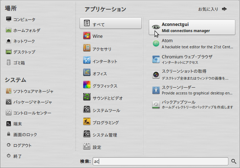
Task: Click the screenshot camera icon
Action: point(156,75)
